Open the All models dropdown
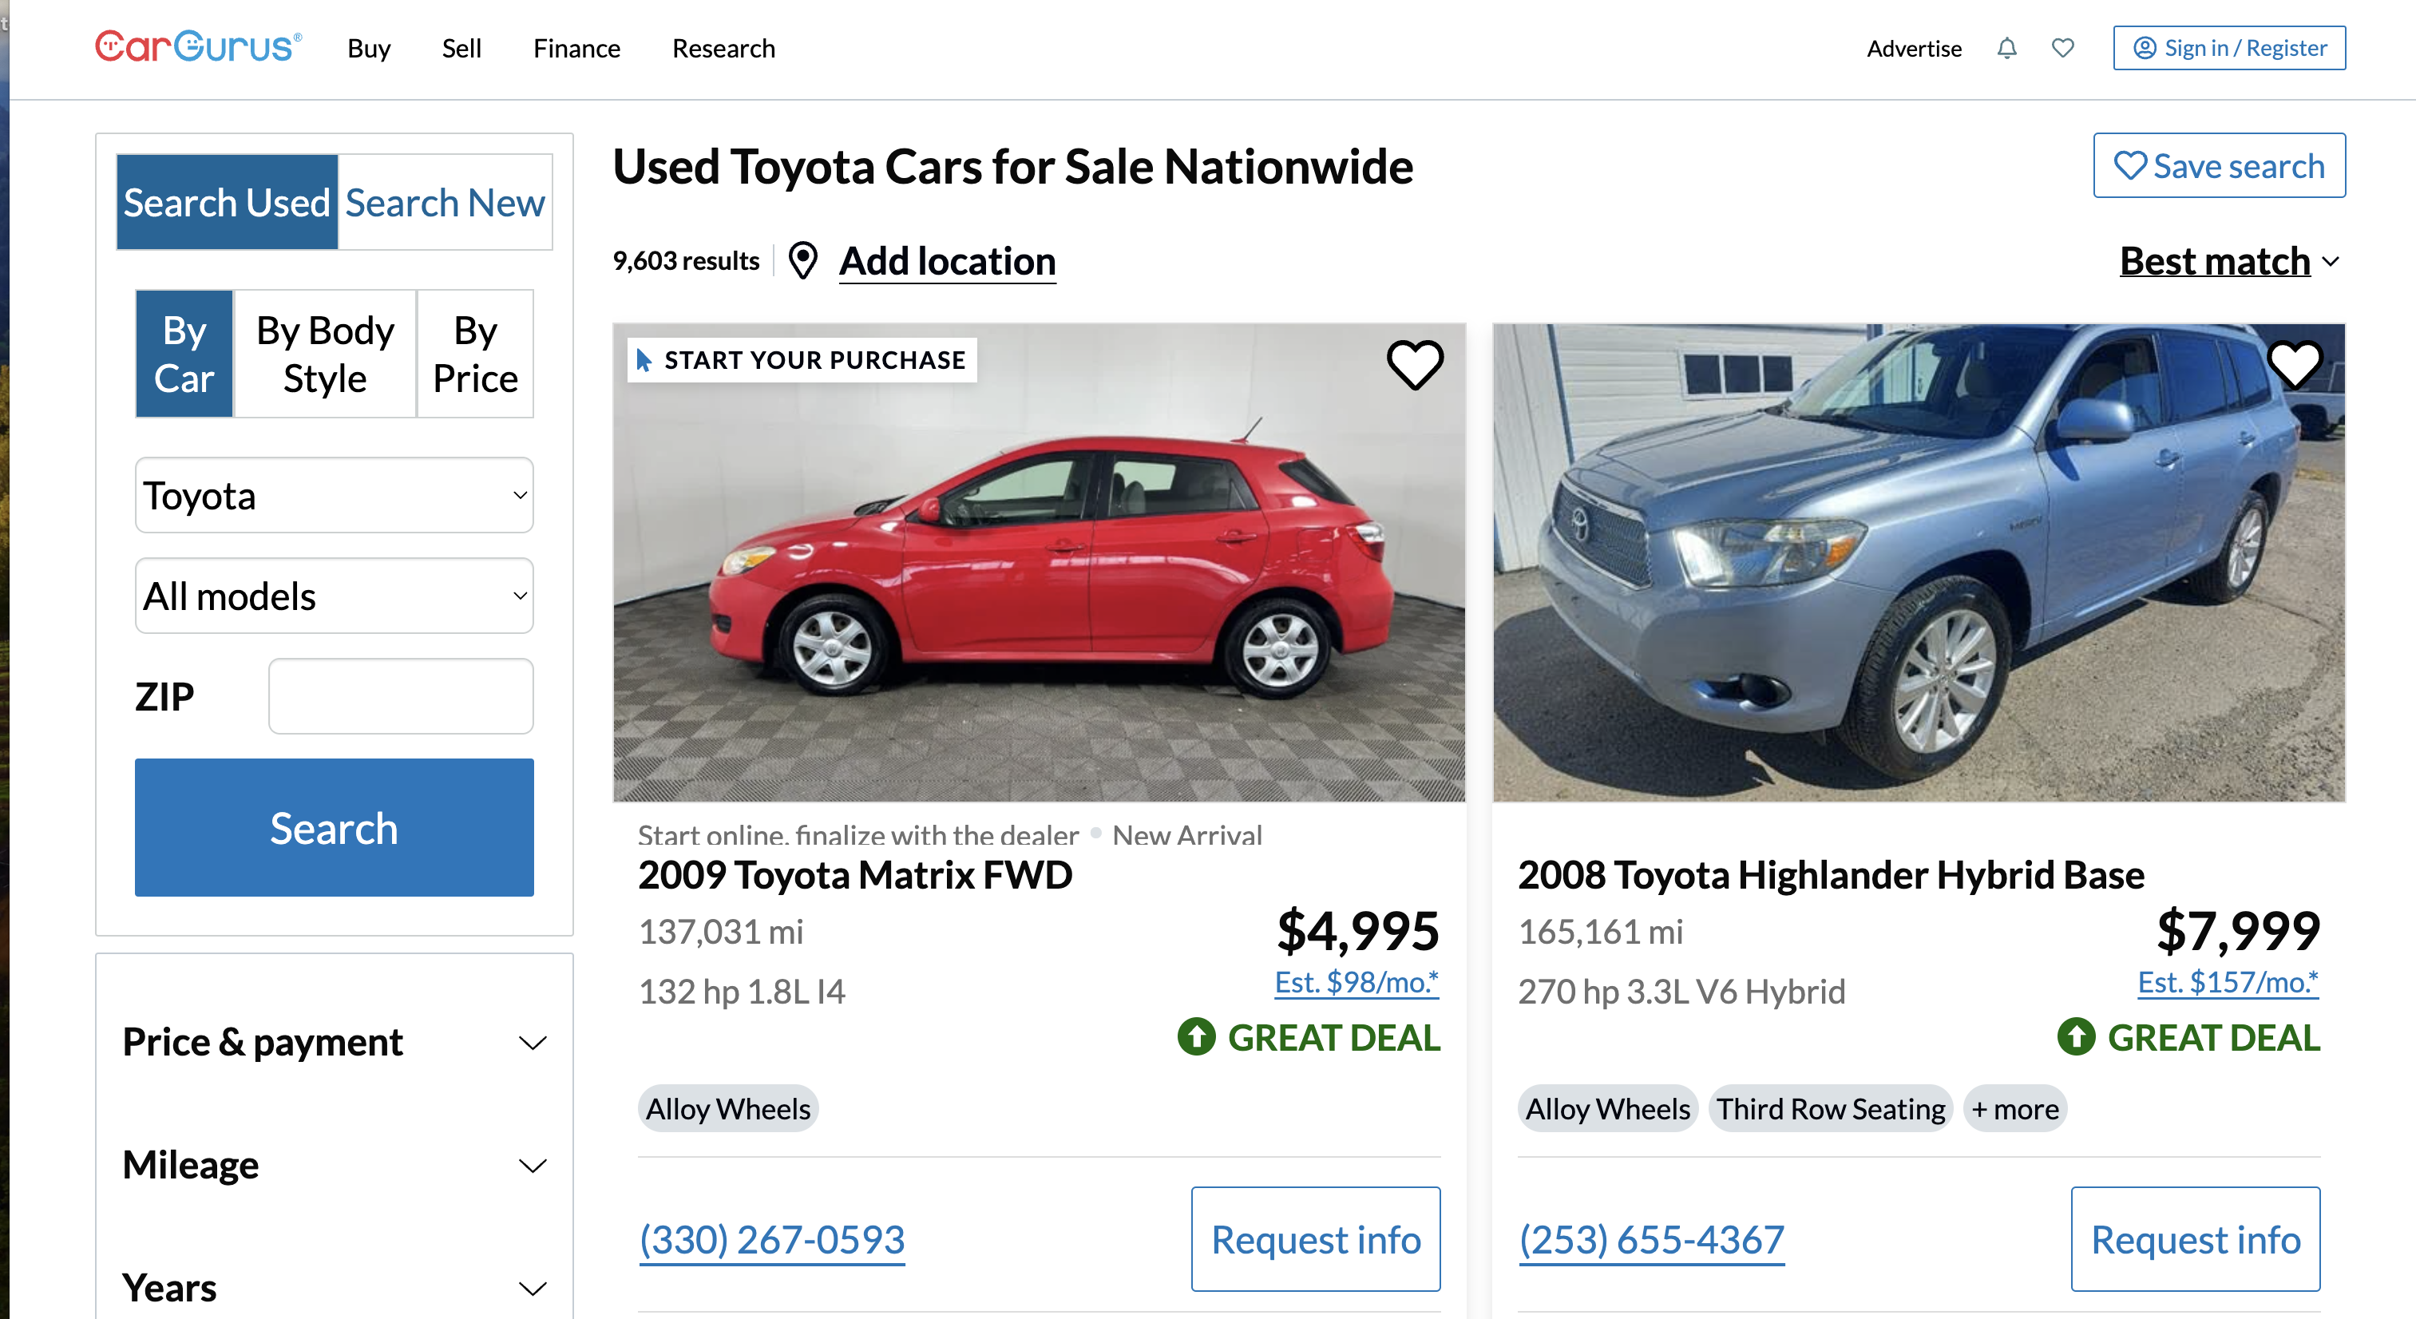Image resolution: width=2416 pixels, height=1319 pixels. pyautogui.click(x=334, y=596)
